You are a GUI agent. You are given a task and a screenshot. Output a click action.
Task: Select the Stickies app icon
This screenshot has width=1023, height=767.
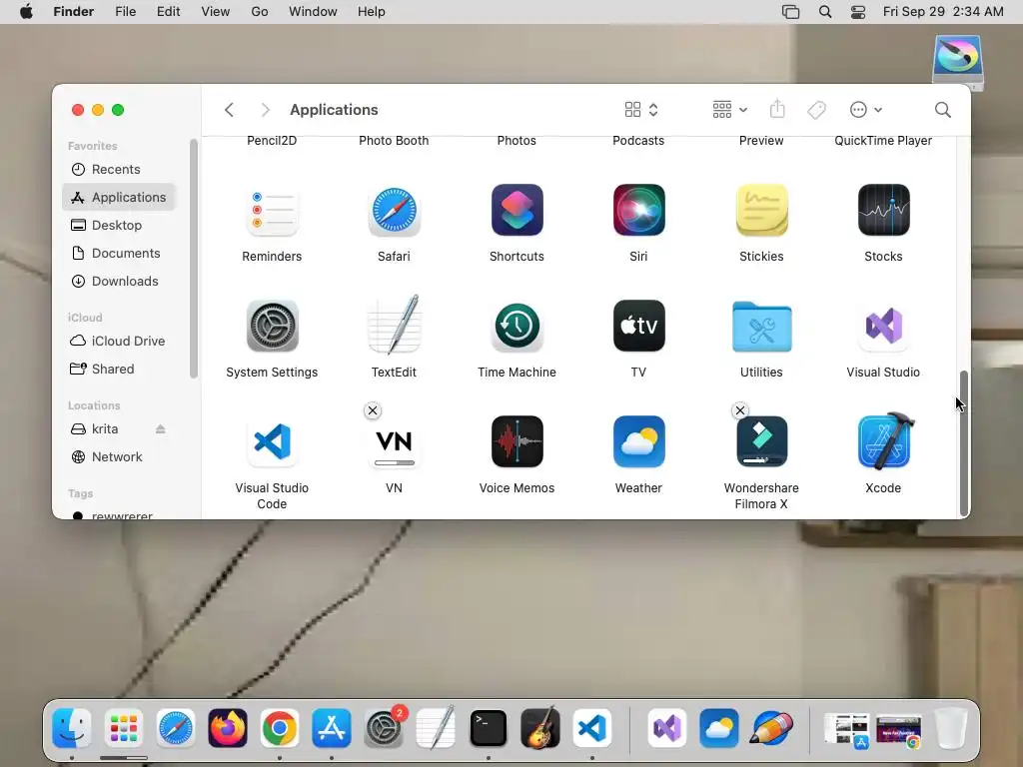click(x=761, y=210)
